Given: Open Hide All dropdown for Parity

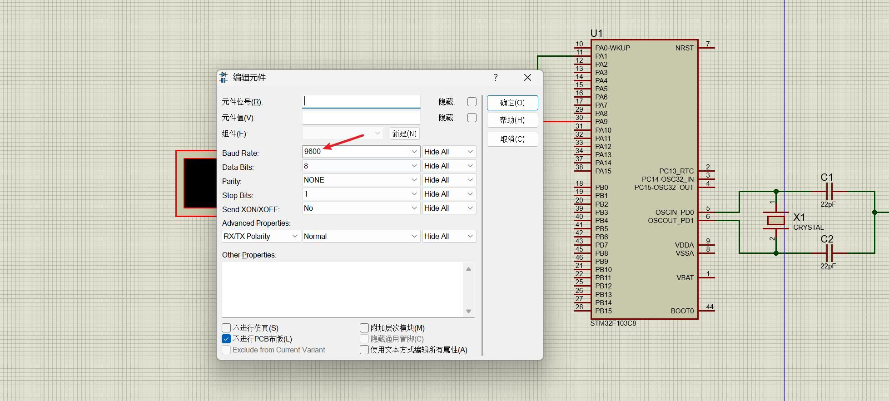Looking at the screenshot, I should 449,180.
